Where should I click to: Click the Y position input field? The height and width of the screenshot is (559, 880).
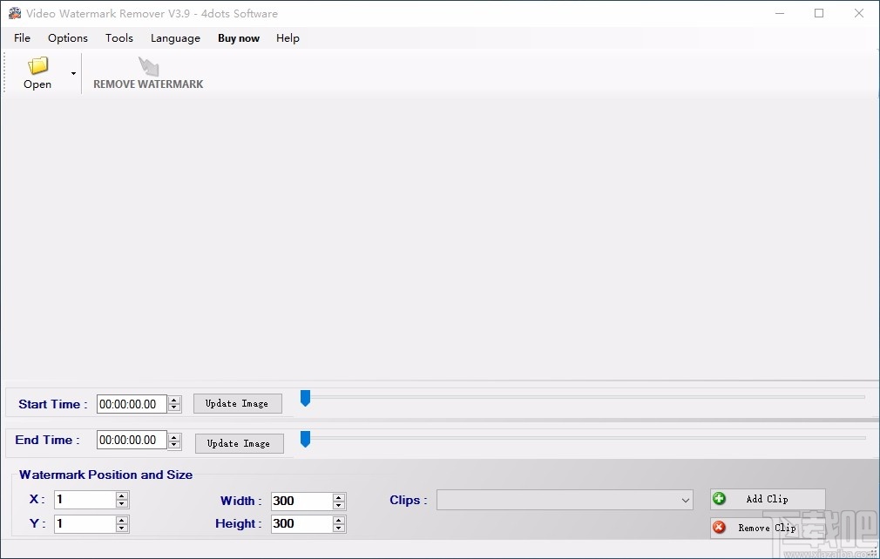(x=85, y=523)
